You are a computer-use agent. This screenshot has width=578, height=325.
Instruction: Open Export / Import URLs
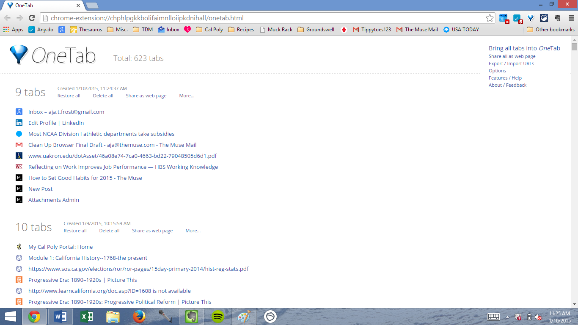[511, 63]
